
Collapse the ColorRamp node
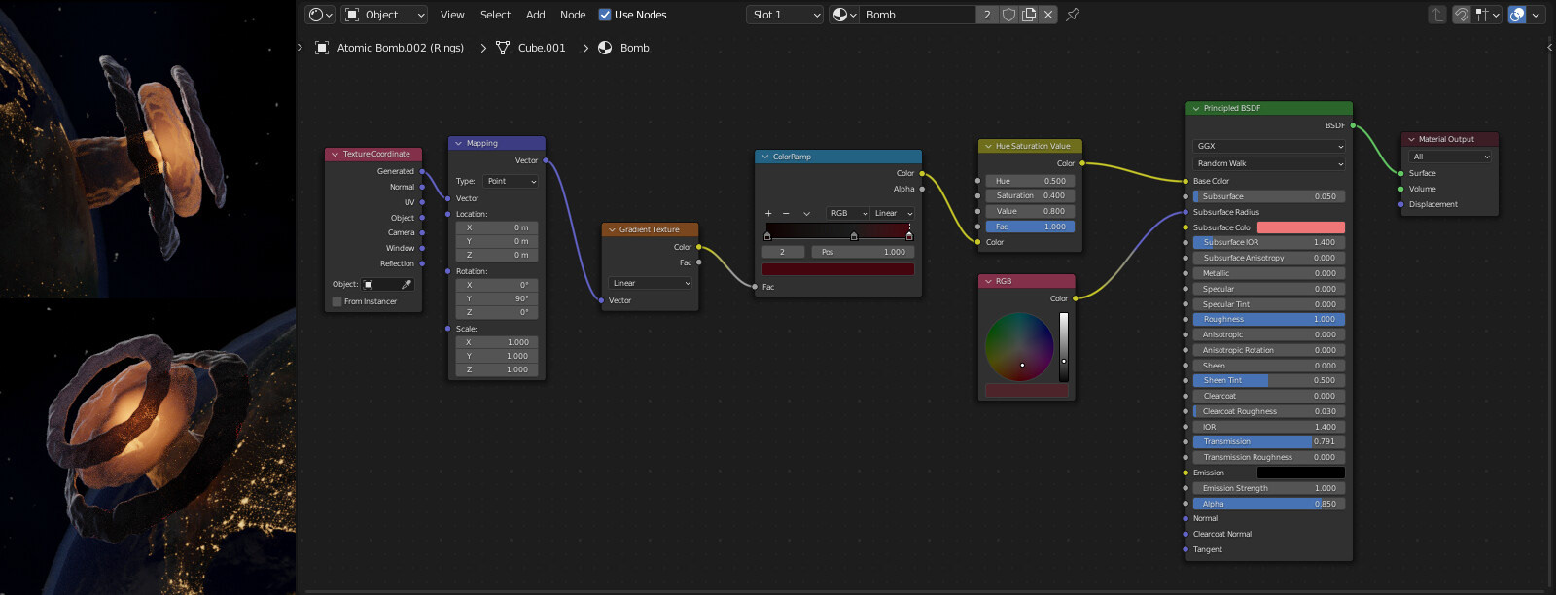point(764,157)
